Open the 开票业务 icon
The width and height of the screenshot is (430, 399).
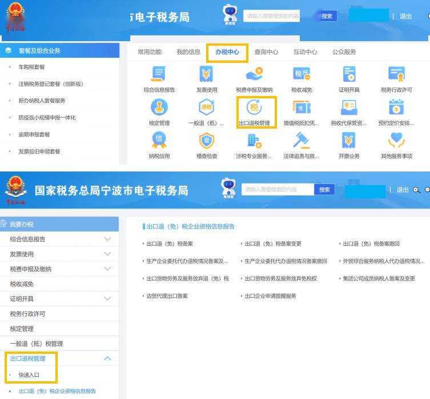click(349, 141)
